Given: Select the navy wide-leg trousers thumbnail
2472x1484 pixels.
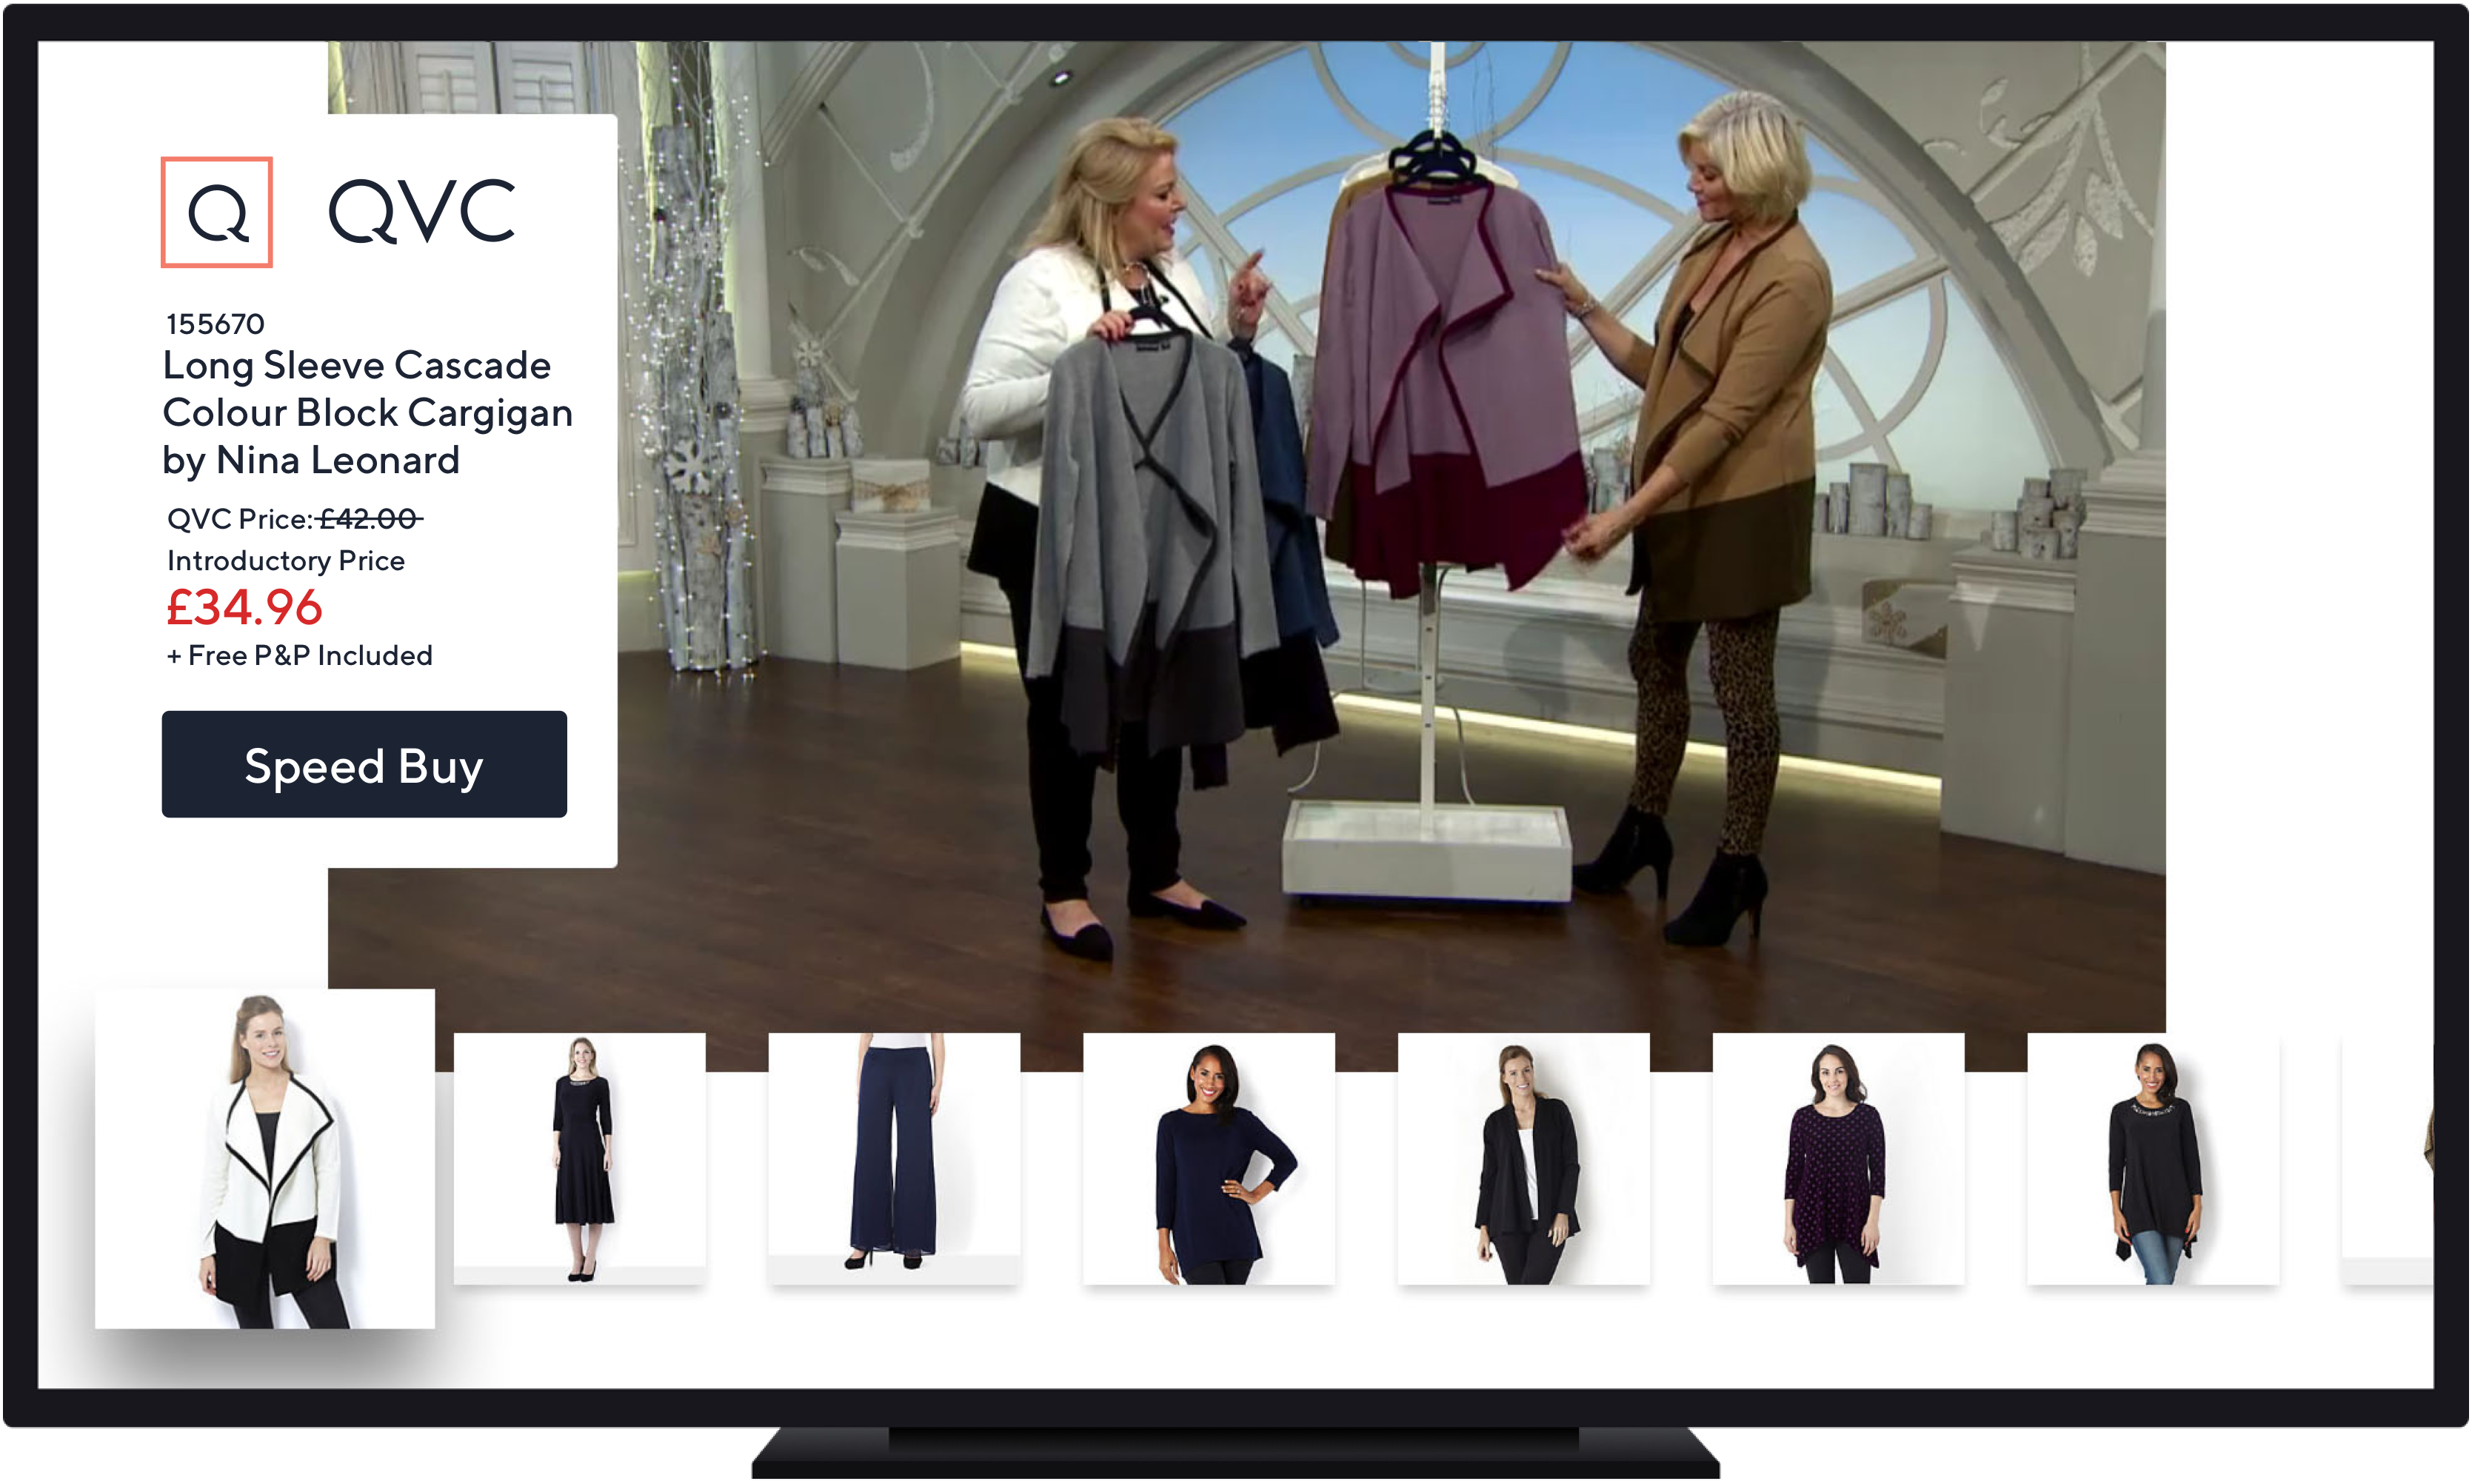Looking at the screenshot, I should (x=894, y=1158).
